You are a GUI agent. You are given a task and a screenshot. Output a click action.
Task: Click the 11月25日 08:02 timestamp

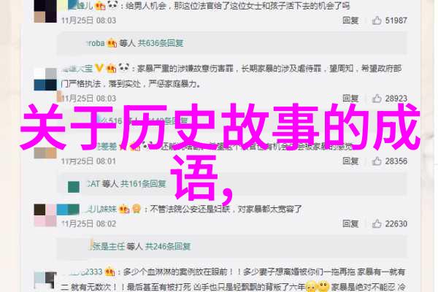point(88,223)
